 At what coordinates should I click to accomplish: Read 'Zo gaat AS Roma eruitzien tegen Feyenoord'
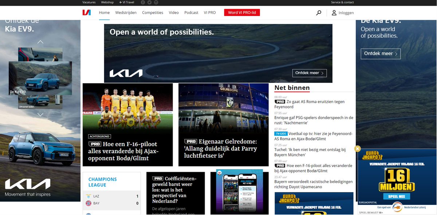tap(310, 104)
